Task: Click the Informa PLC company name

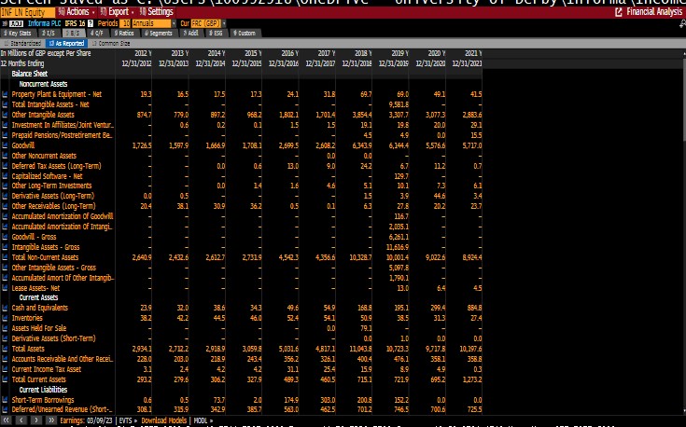Action: (x=44, y=23)
